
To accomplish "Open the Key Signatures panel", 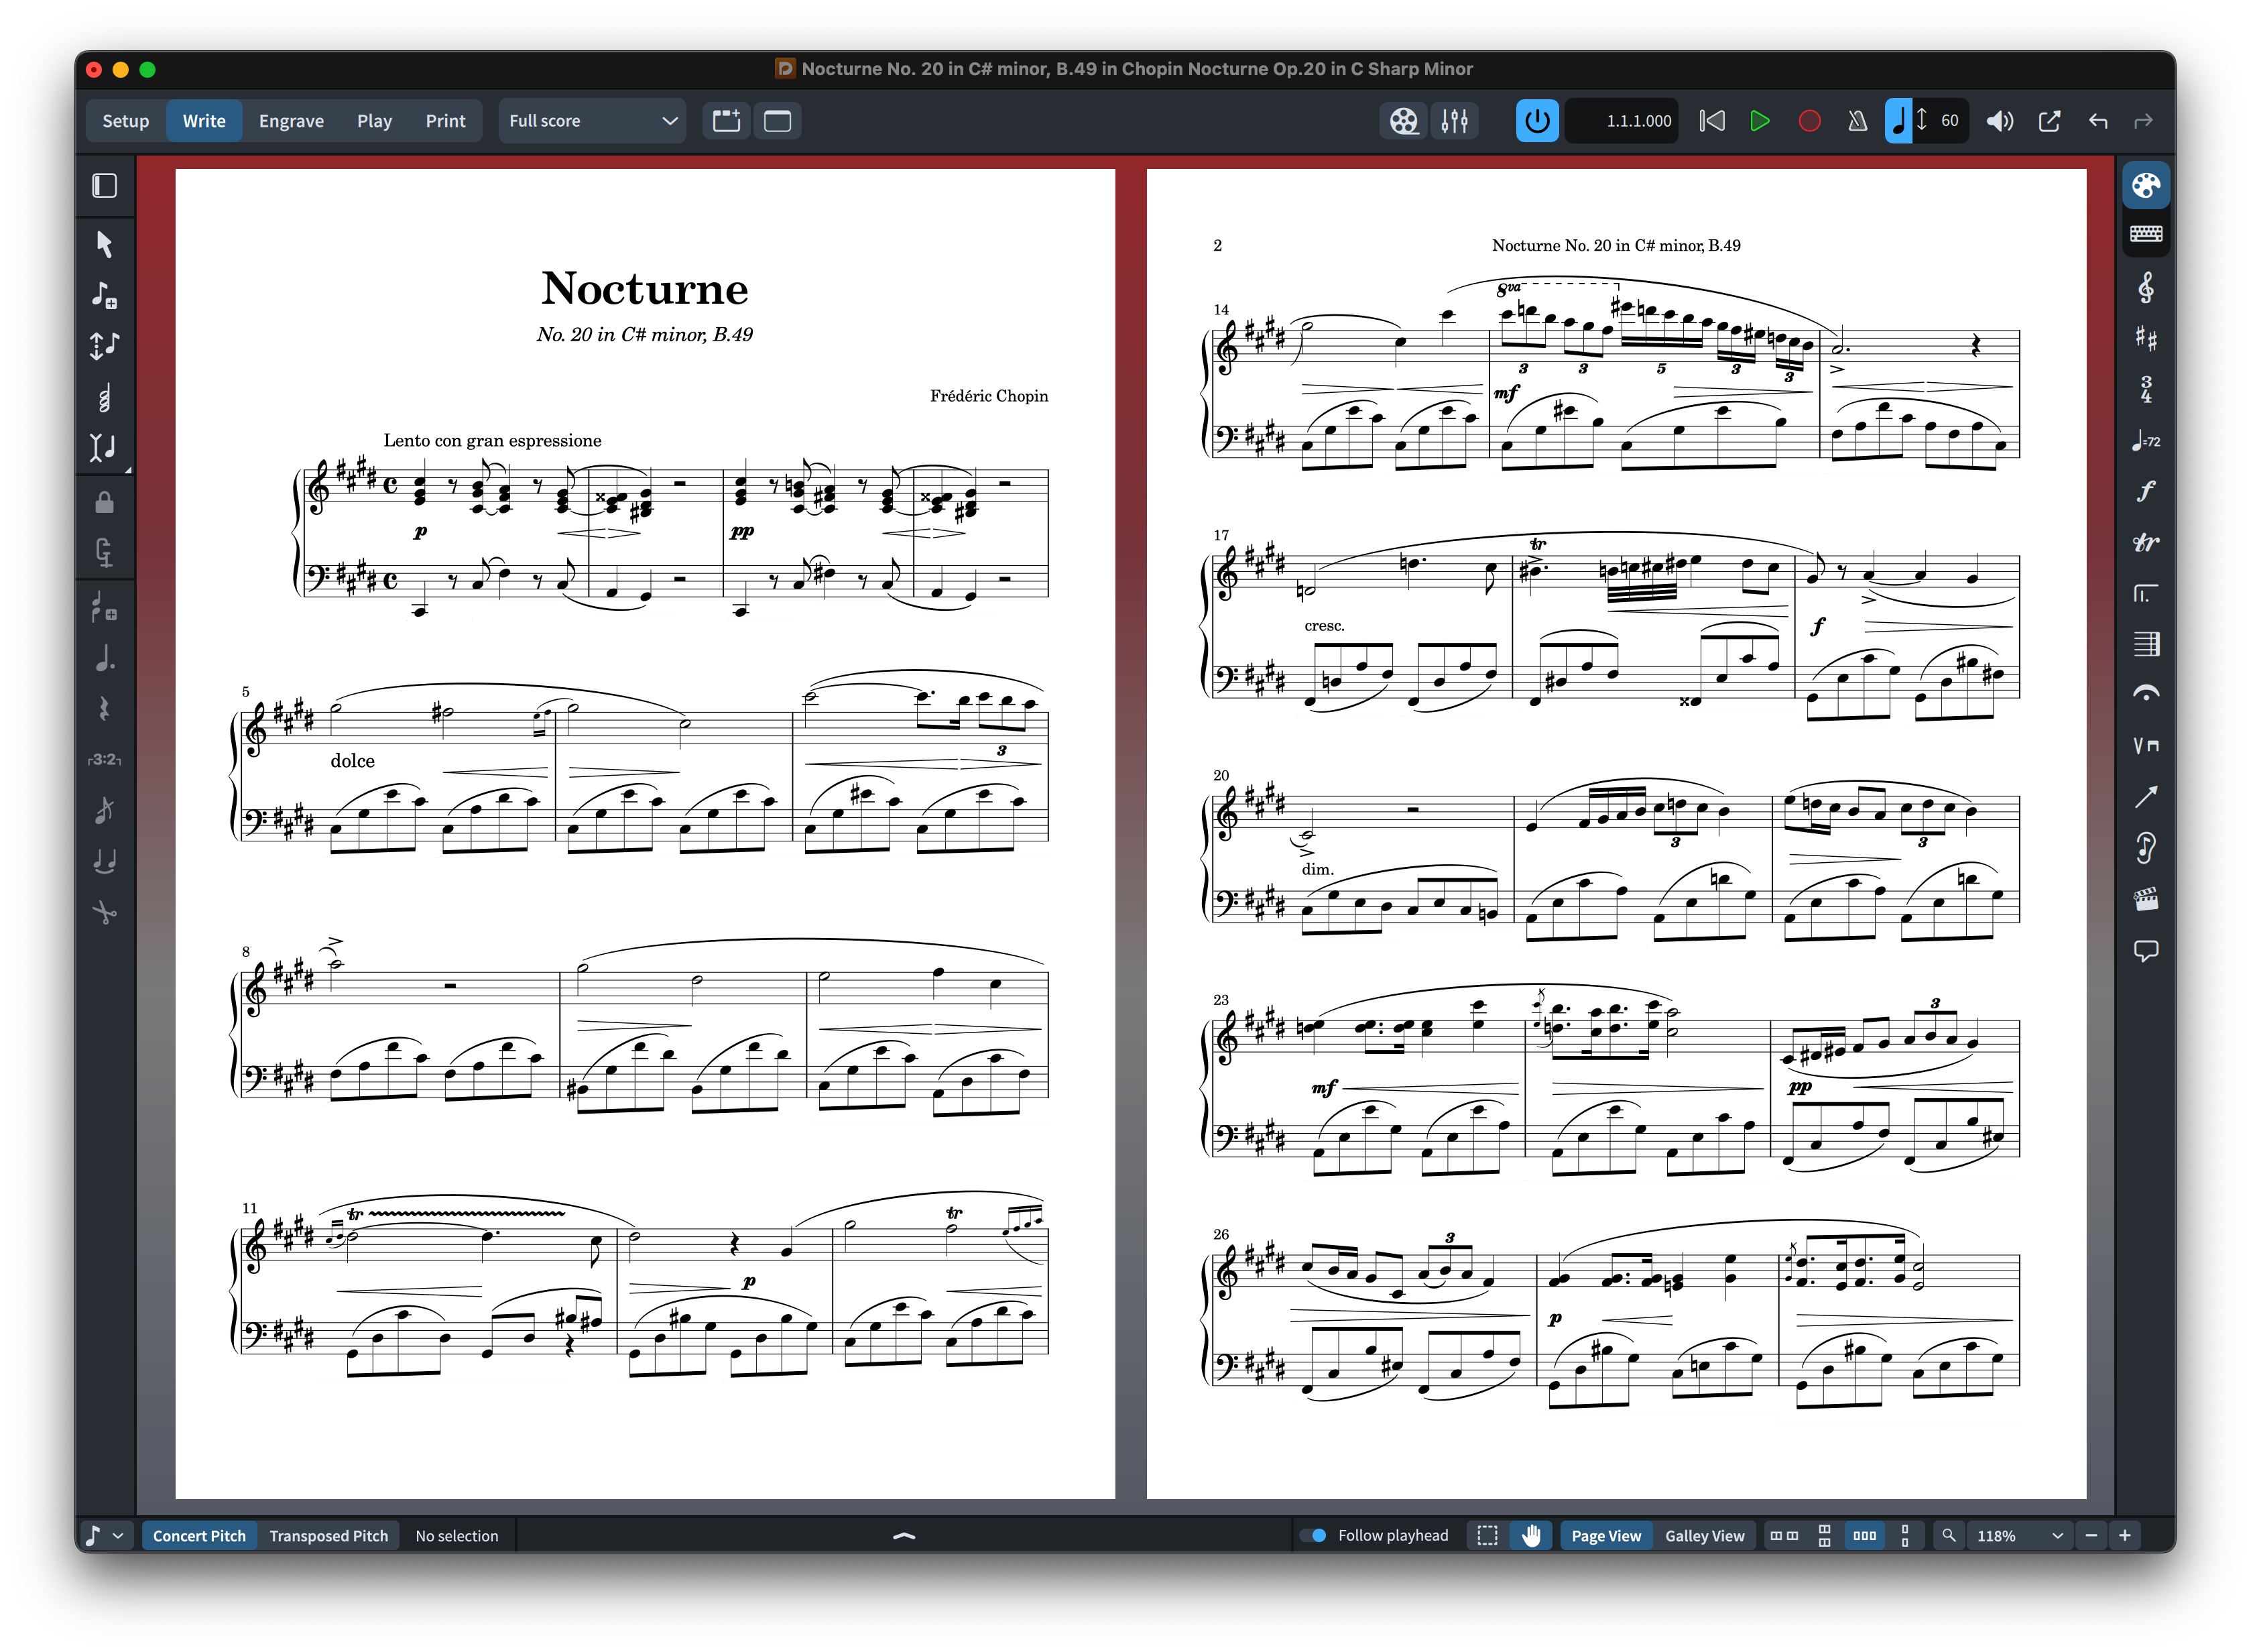I will 2145,338.
